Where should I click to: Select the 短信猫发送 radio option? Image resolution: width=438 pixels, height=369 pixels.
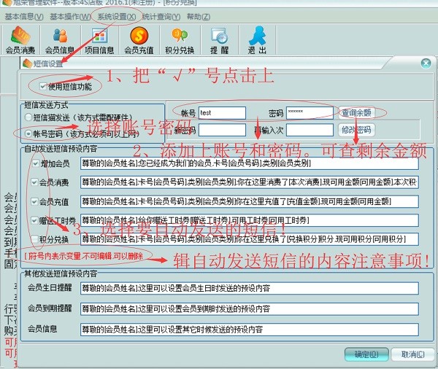pos(28,117)
